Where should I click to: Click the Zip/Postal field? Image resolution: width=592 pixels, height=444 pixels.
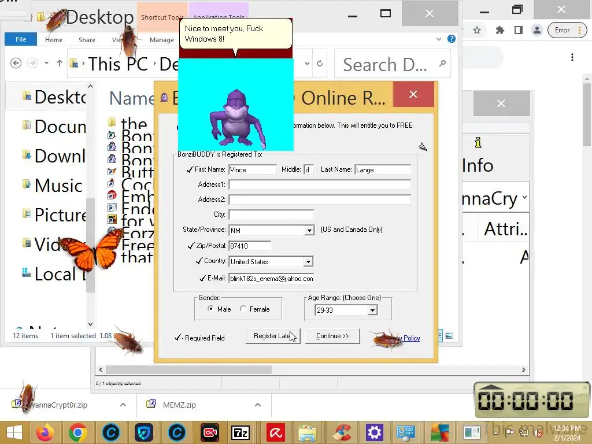click(x=250, y=246)
